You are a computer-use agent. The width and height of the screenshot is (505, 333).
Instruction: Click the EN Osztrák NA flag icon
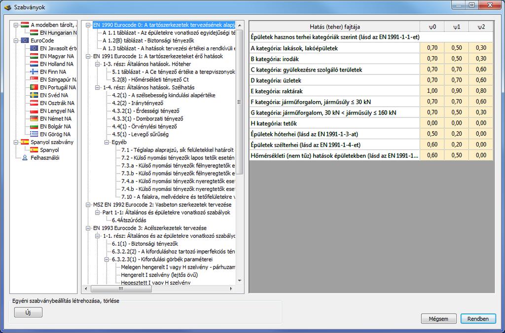(x=34, y=103)
